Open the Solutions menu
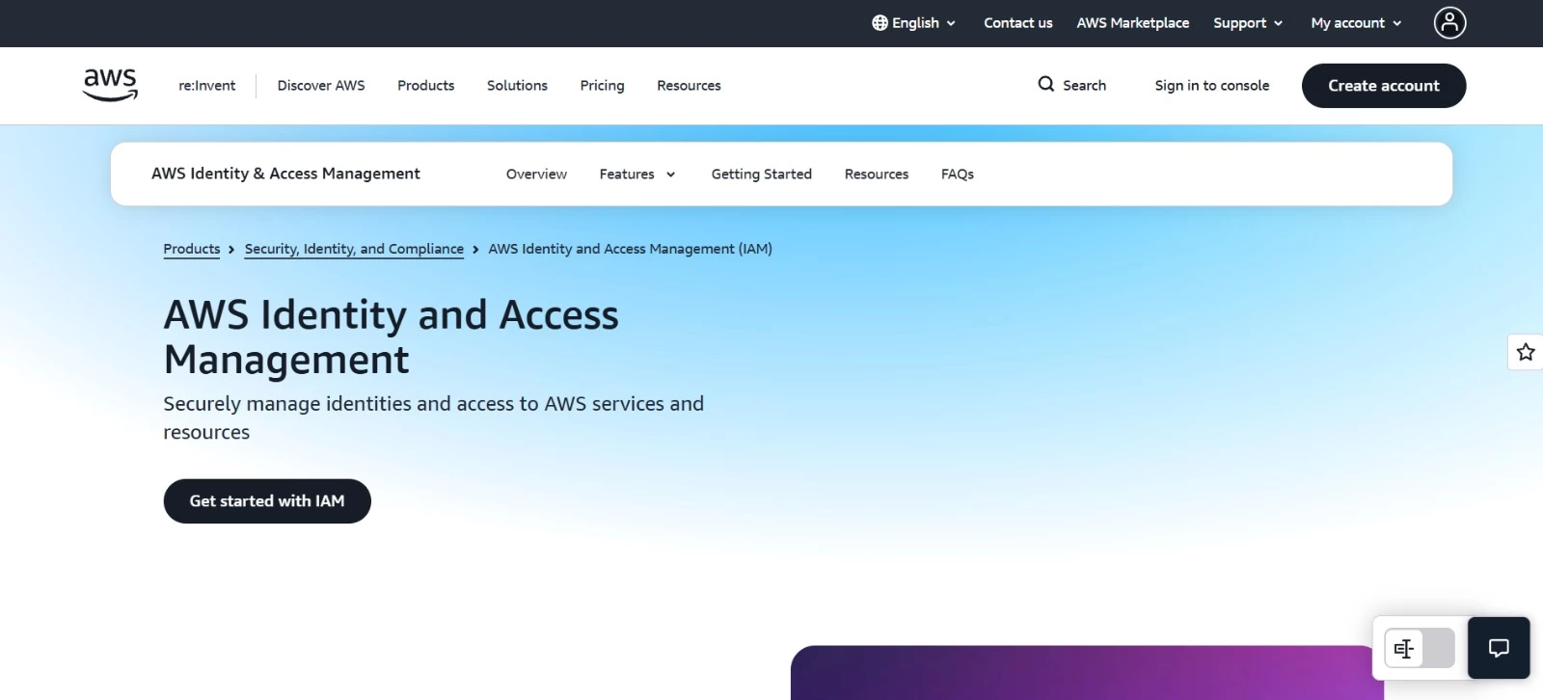This screenshot has width=1543, height=700. point(517,86)
